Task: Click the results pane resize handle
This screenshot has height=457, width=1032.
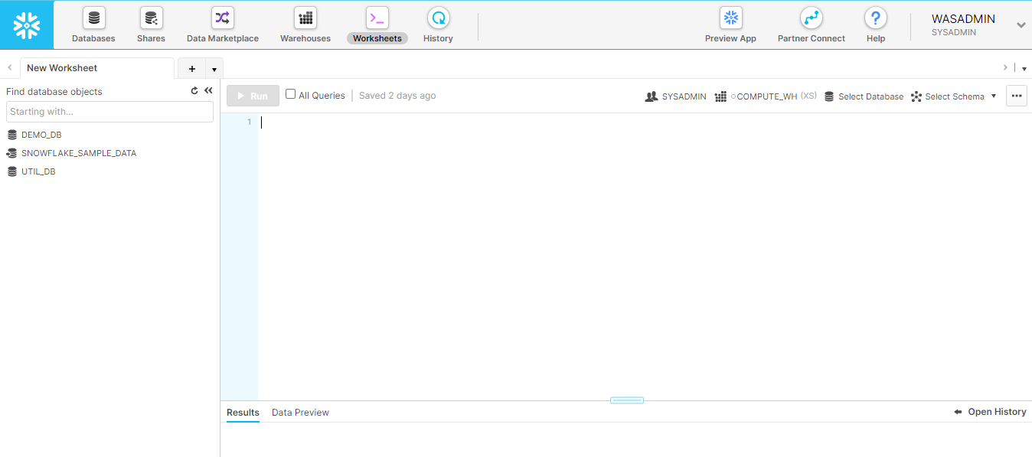Action: (627, 400)
